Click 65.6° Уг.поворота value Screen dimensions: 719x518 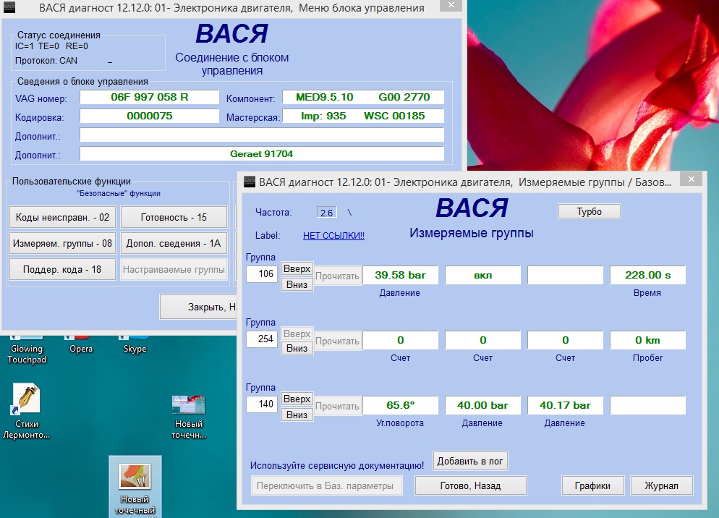point(400,406)
